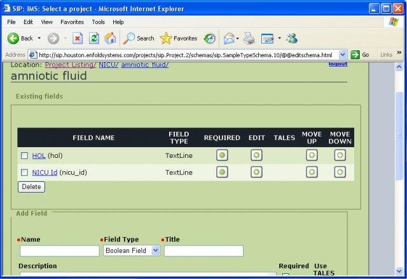Tick the checkbox for the NICU Id field
This screenshot has height=279, width=407.
[x=24, y=172]
